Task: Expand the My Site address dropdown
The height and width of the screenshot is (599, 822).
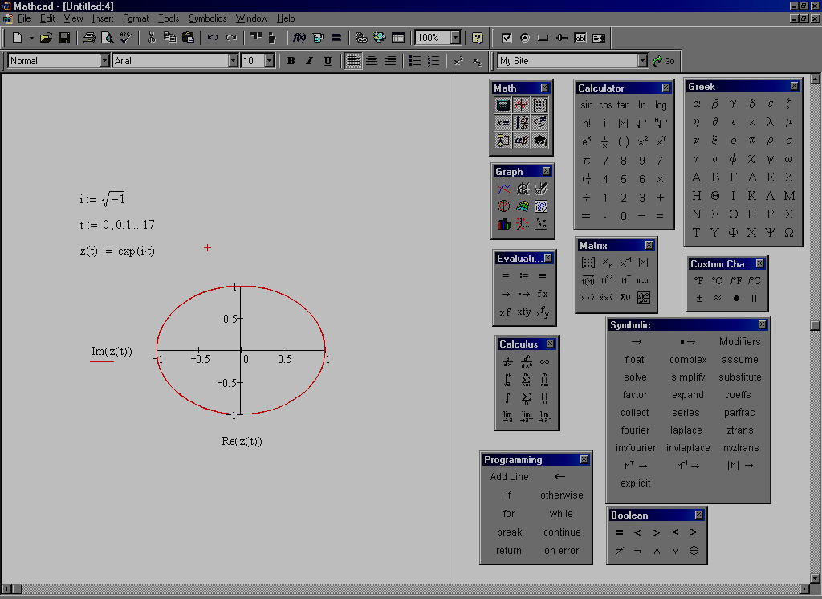Action: [x=643, y=61]
